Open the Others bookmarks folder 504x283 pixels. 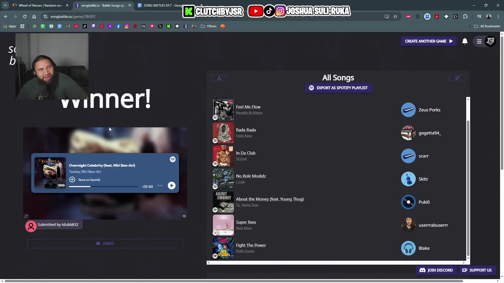(x=209, y=26)
